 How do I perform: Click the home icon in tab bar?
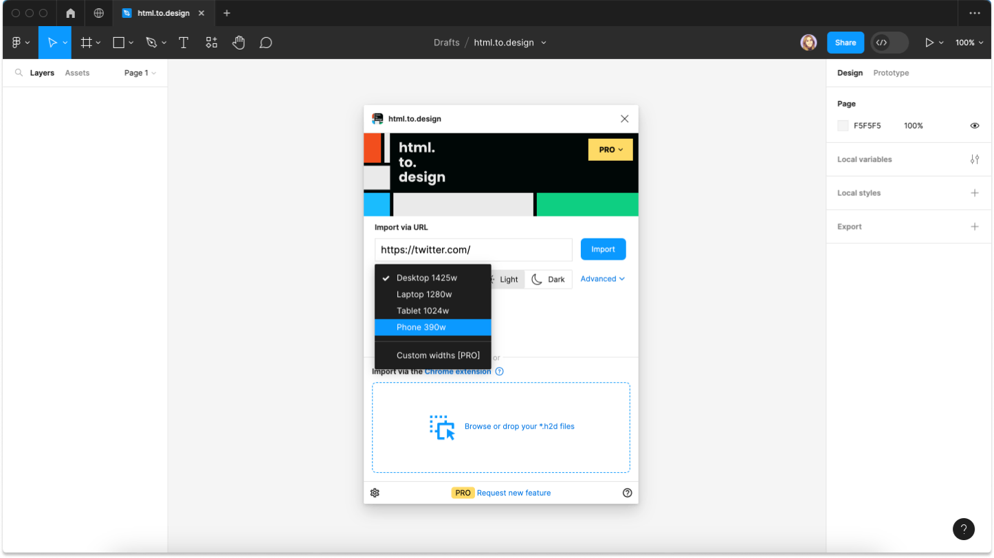(x=71, y=13)
